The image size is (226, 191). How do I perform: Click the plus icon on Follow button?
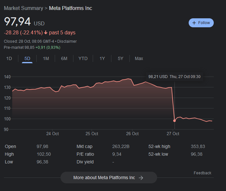coord(194,23)
